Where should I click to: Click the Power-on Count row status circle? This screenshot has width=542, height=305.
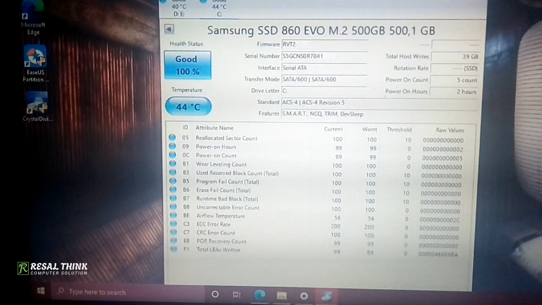pyautogui.click(x=172, y=155)
